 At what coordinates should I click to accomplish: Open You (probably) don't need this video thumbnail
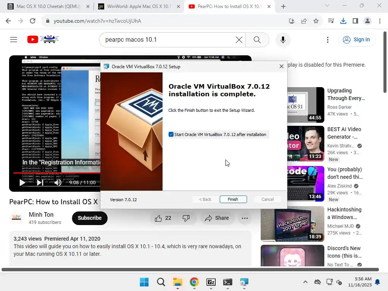(306, 183)
